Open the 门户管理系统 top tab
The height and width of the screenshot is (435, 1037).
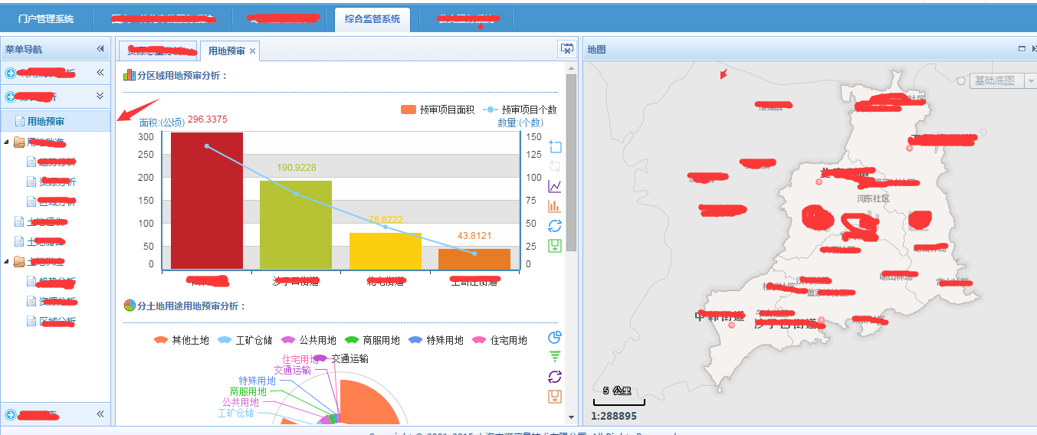point(46,19)
